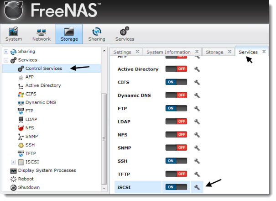Image resolution: width=276 pixels, height=201 pixels.
Task: Select the Active Directory tree icon
Action: (x=21, y=86)
